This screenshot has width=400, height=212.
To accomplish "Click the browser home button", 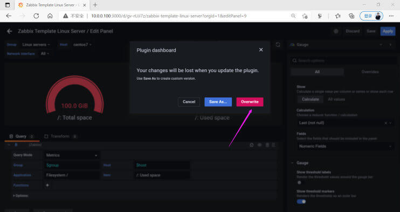I will 50,16.
